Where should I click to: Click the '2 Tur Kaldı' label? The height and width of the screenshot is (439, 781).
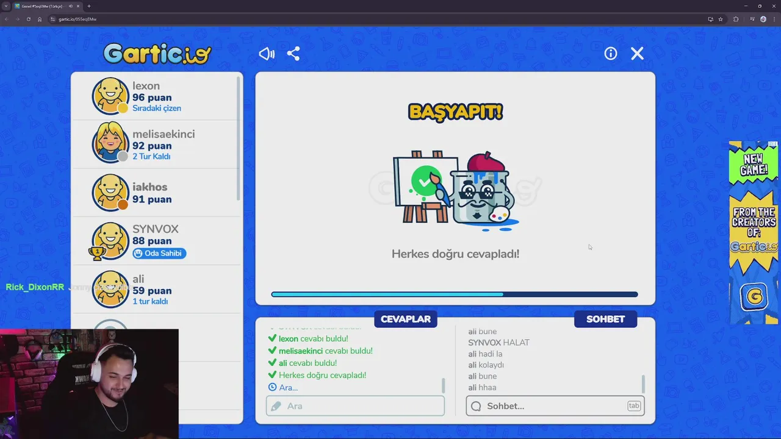(x=151, y=157)
